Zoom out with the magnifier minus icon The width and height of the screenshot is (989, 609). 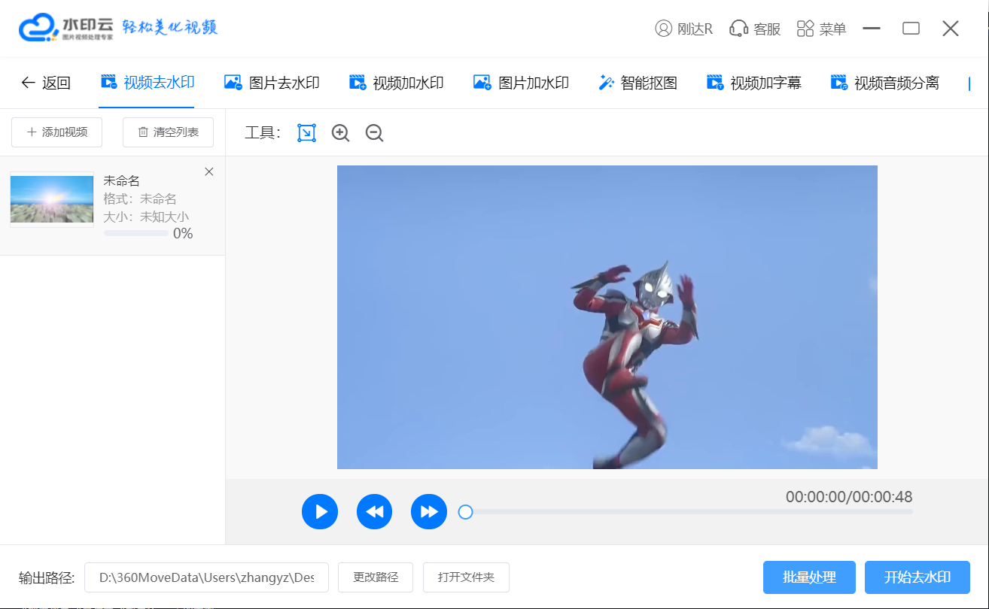(x=374, y=133)
